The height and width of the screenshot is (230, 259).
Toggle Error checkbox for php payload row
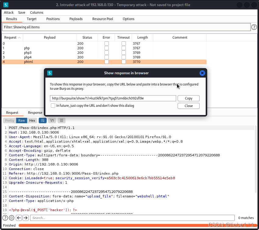[107, 48]
